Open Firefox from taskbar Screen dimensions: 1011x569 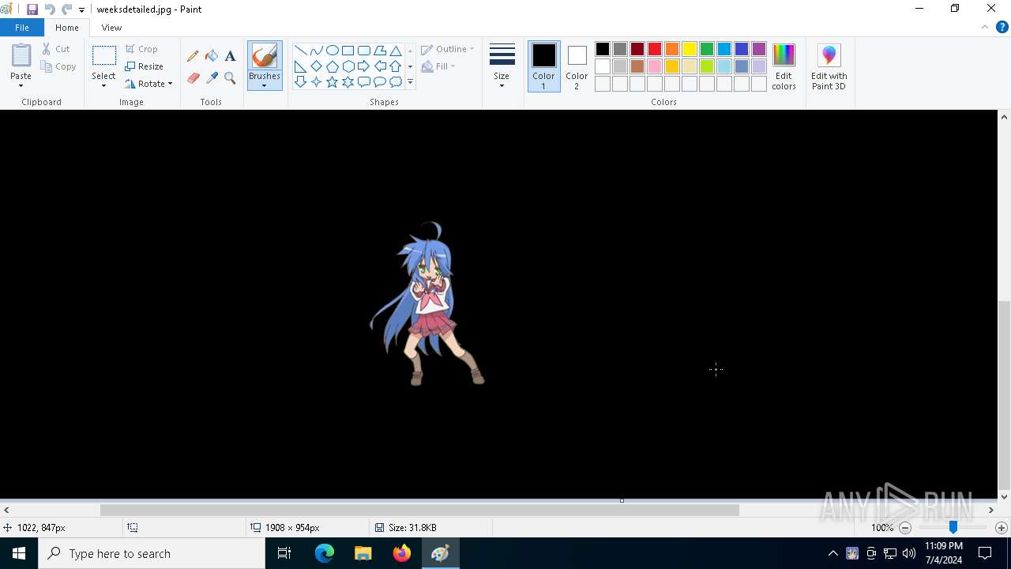tap(401, 553)
